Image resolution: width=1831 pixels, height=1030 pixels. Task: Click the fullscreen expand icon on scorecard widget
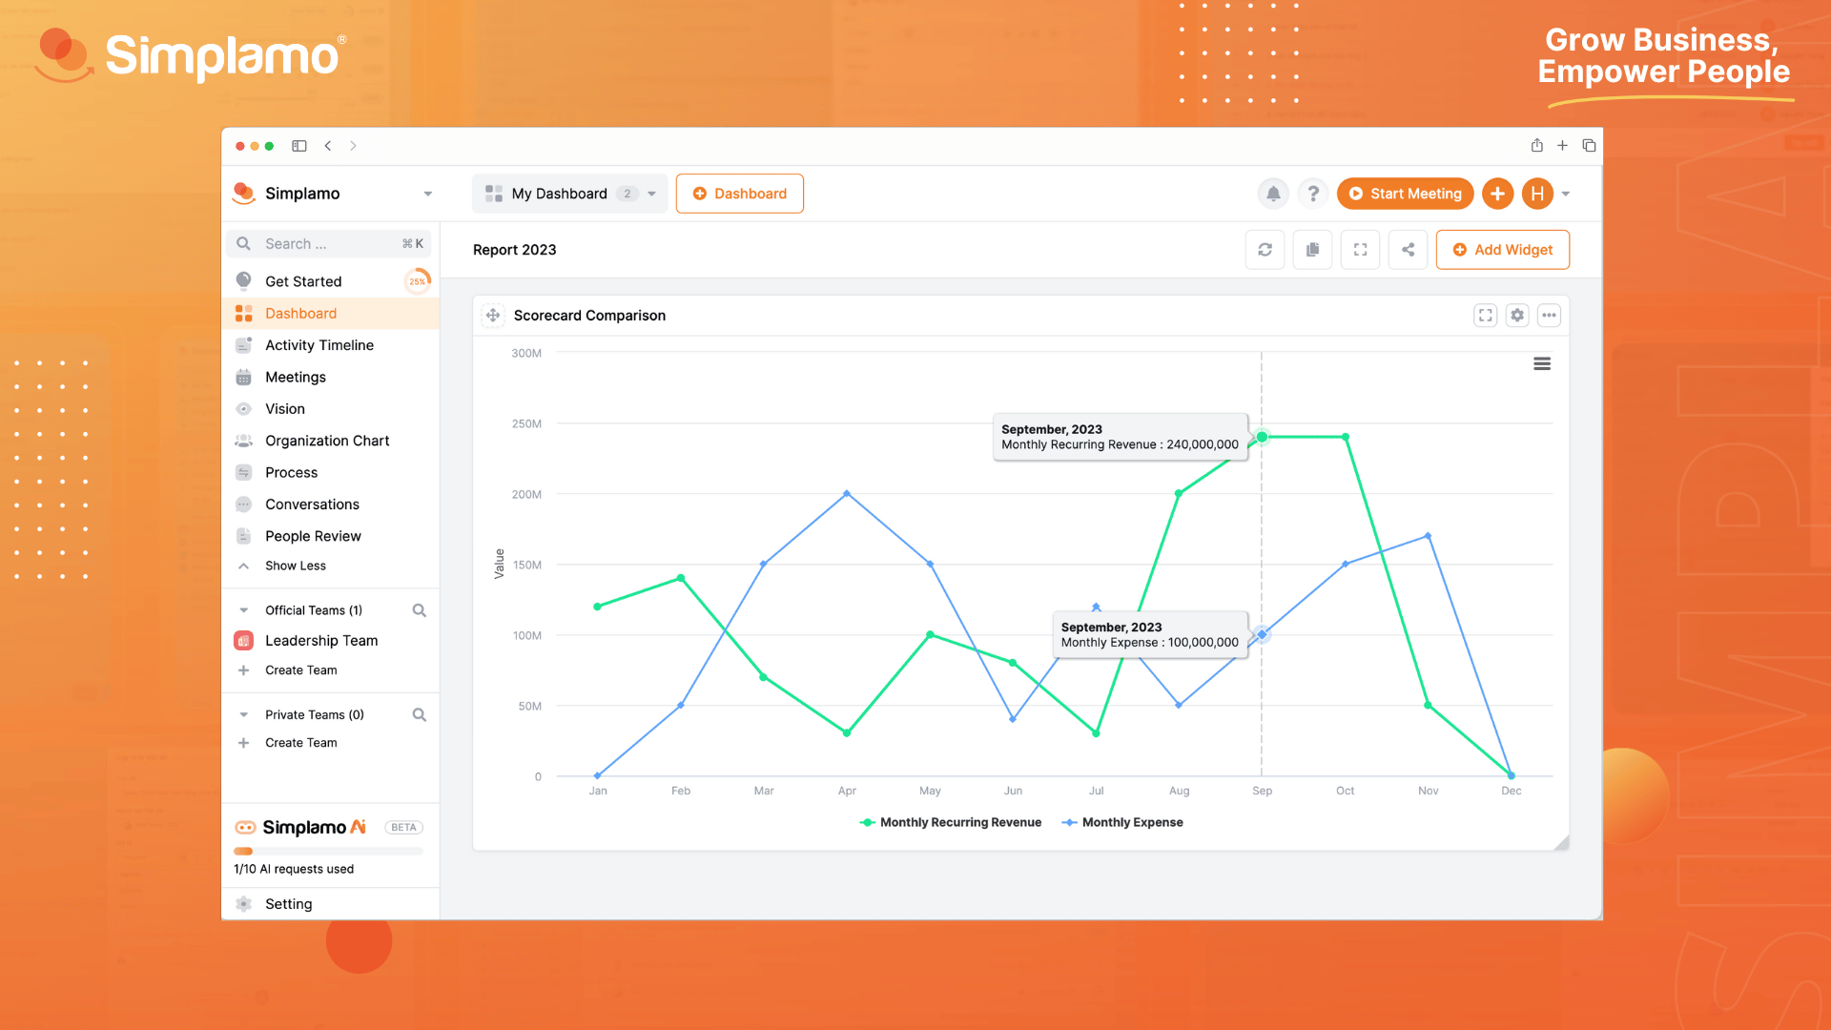[1485, 315]
